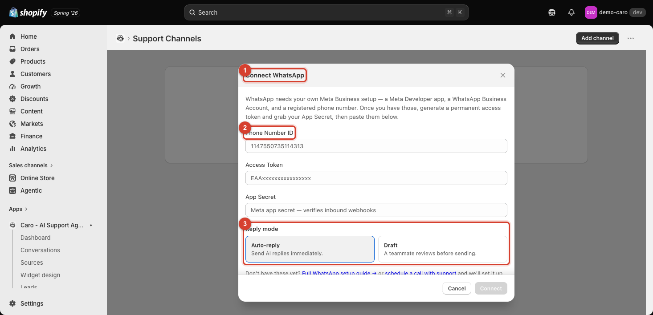Select Draft reply mode
653x315 pixels.
[x=443, y=249]
